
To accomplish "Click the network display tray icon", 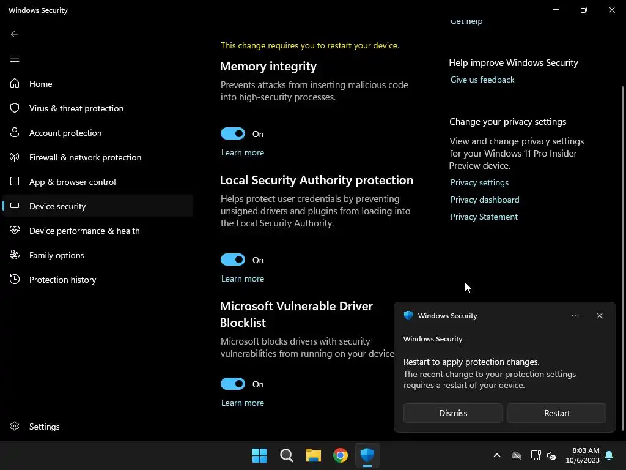I will pos(536,455).
